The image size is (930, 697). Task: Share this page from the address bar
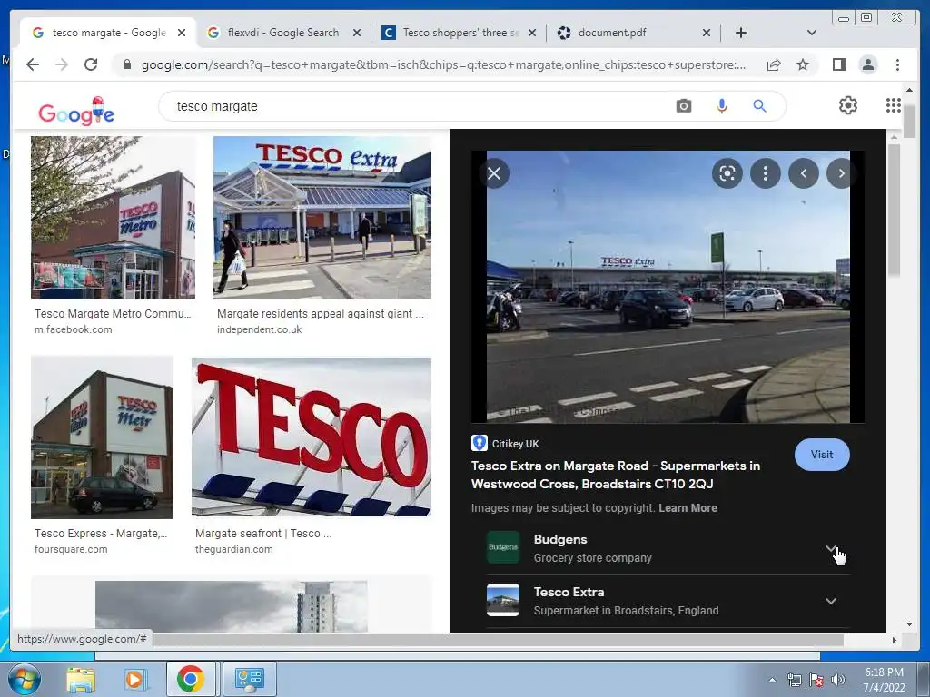coord(774,64)
